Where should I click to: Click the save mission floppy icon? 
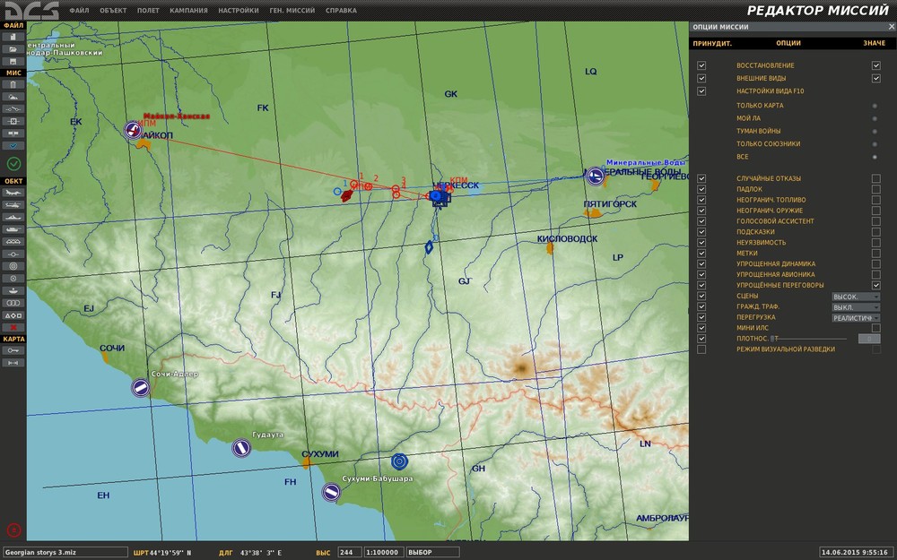[13, 61]
